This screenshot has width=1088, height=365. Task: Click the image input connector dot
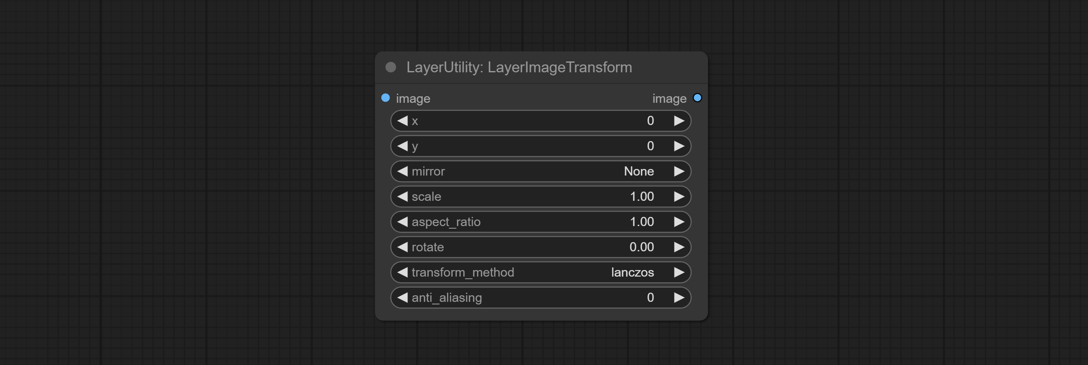(385, 98)
